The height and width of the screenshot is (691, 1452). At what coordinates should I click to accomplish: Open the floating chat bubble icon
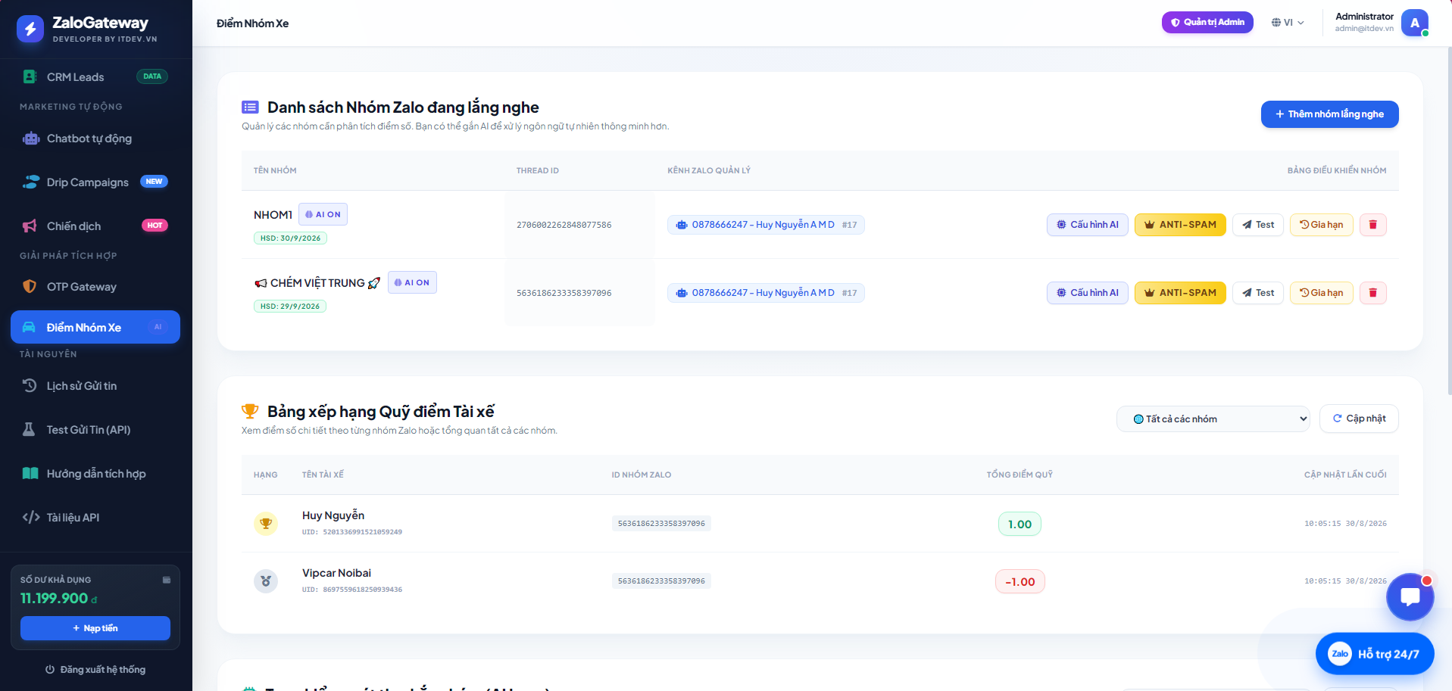(x=1410, y=597)
